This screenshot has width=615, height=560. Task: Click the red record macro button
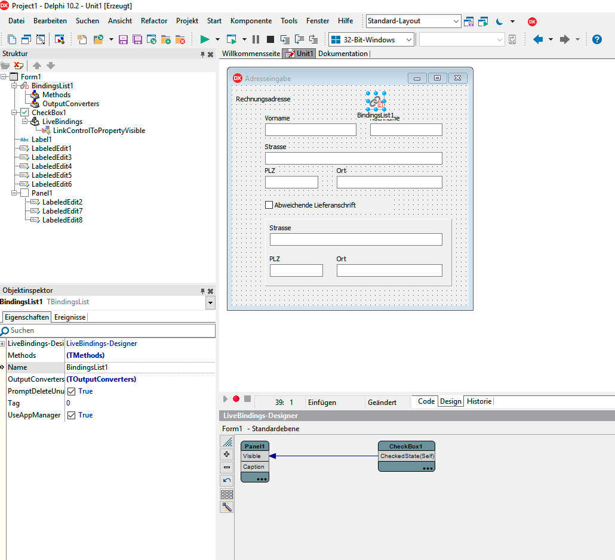point(236,399)
